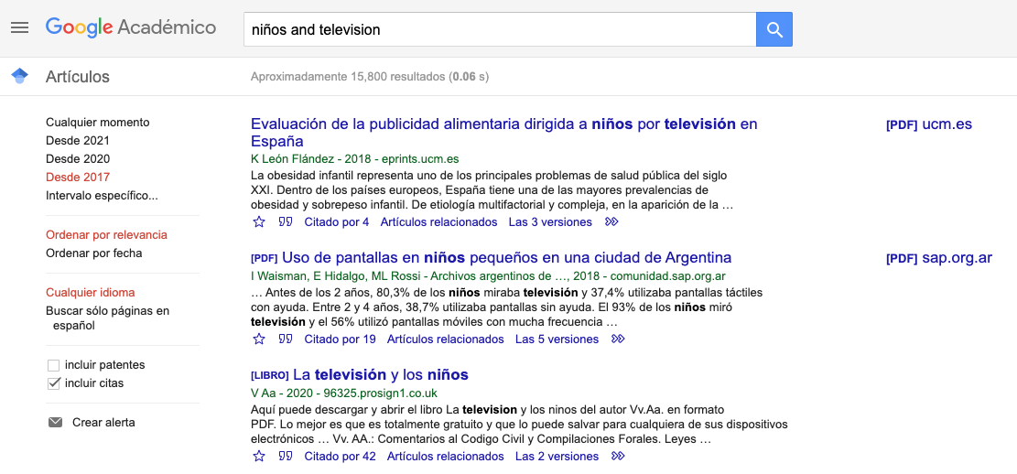Enable the incluir patentes checkbox
This screenshot has height=474, width=1017.
(53, 365)
